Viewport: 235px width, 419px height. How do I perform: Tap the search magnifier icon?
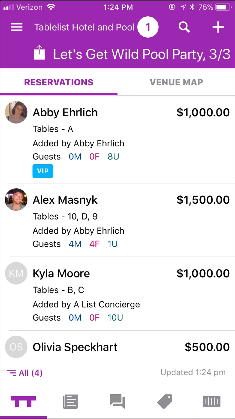[184, 27]
